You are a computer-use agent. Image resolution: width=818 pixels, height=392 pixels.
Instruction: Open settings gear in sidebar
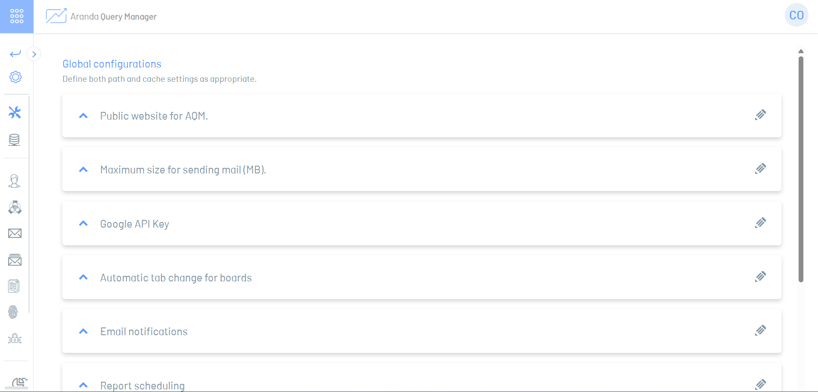(x=15, y=77)
